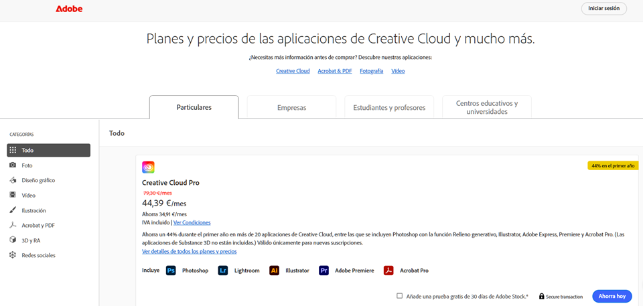
Task: Click the Creative Cloud Pro plan title
Action: coord(171,183)
